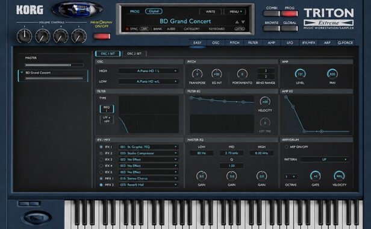
Task: Adjust the MASTER volume slider
Action: 54,65
